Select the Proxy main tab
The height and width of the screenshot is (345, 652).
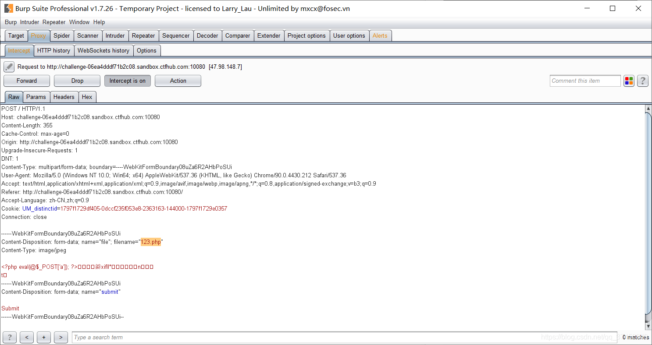pos(39,35)
